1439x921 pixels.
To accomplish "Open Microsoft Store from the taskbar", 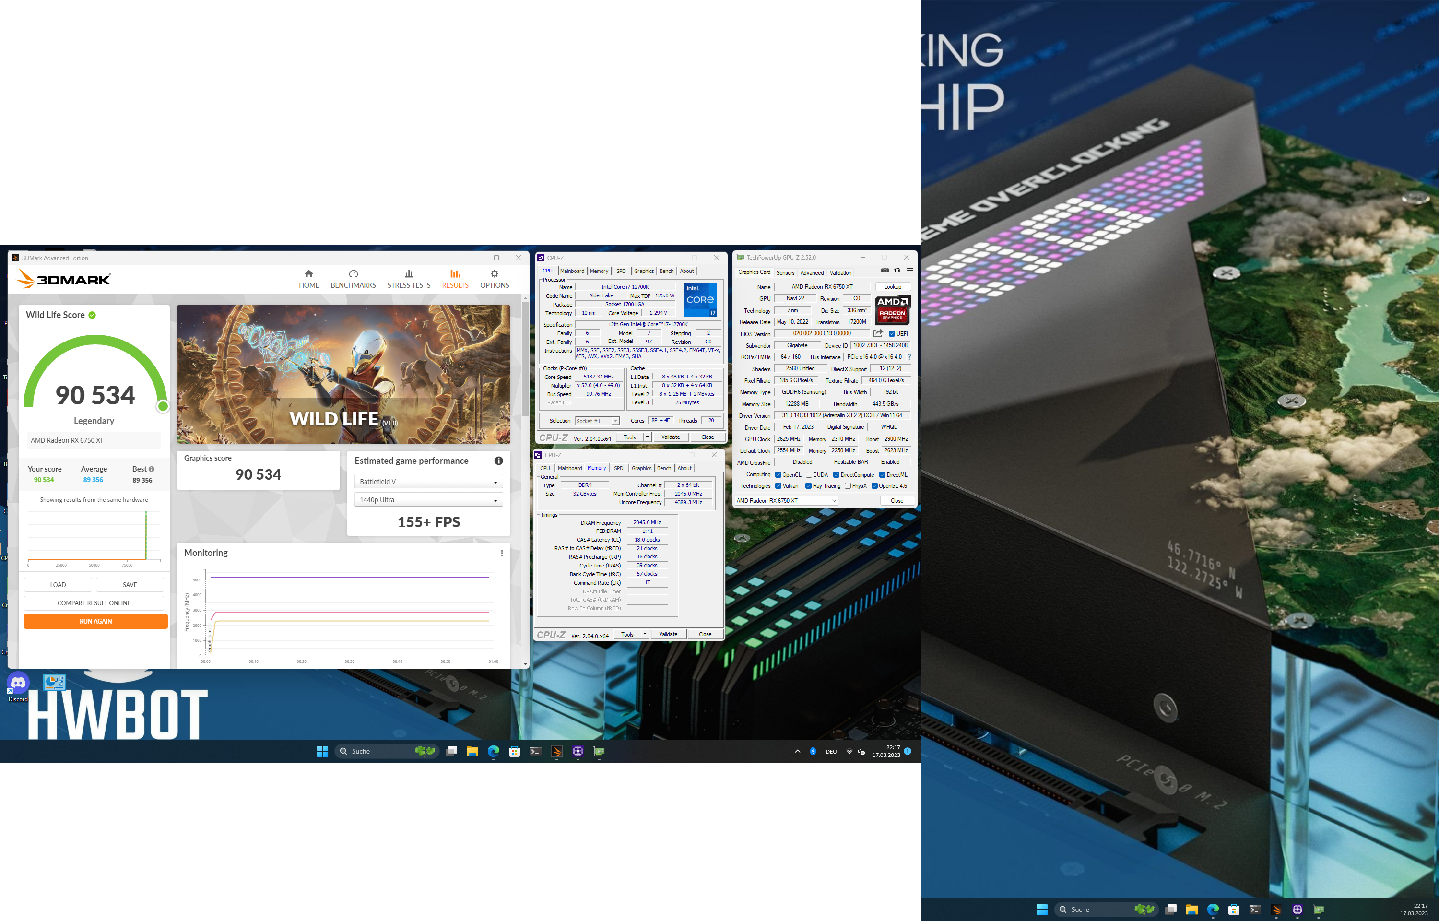I will [514, 751].
